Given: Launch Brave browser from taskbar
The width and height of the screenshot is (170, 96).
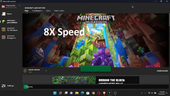Looking at the screenshot, I should coord(104,93).
